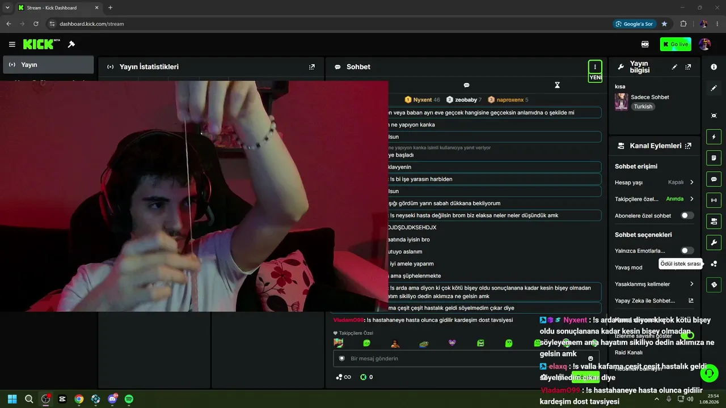Click the green Kicks balance icon
Image resolution: width=726 pixels, height=408 pixels.
pyautogui.click(x=364, y=377)
